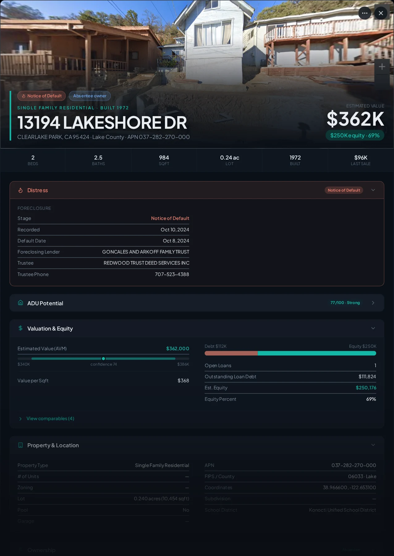The width and height of the screenshot is (394, 556).
Task: Click the green Equity portion of bar
Action: 317,353
